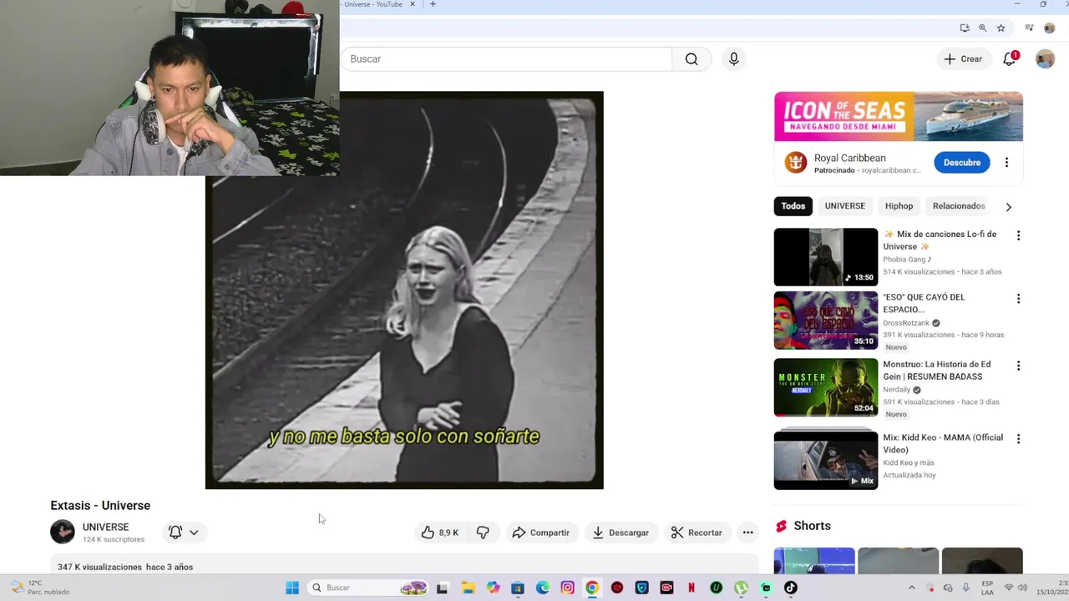
Task: Open options menu for Kidd Keo MAMA mix
Action: 1018,439
